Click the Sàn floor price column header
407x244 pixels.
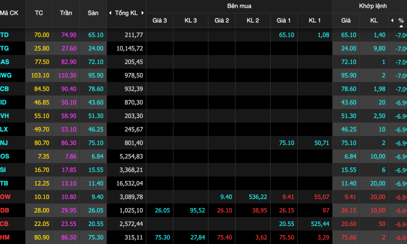pyautogui.click(x=93, y=12)
